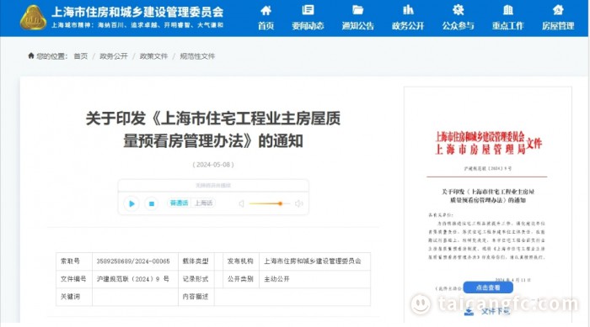Click the folder icon for 通知公告
The image size is (590, 327).
tap(357, 10)
